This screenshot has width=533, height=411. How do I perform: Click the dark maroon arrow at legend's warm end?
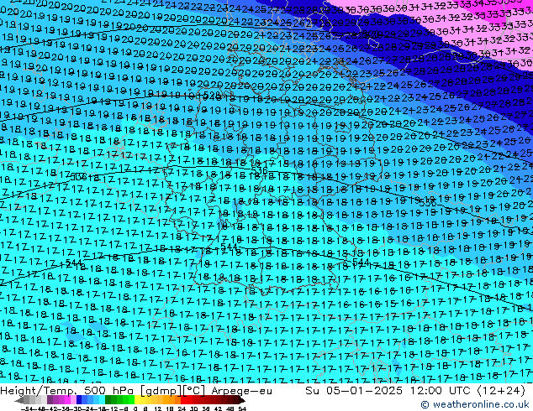click(x=241, y=401)
